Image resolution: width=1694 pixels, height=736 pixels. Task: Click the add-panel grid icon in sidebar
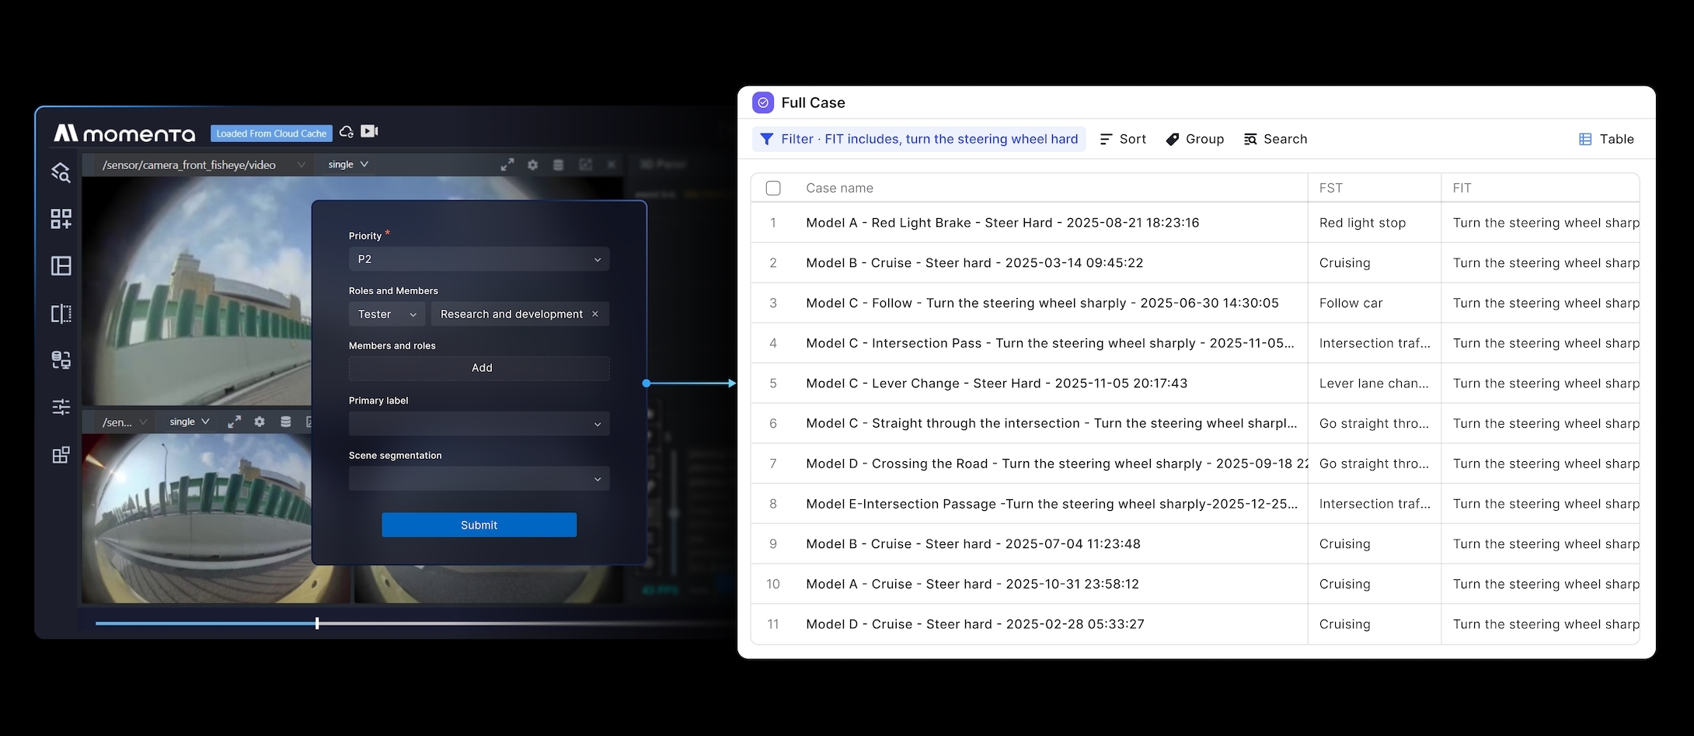pyautogui.click(x=61, y=219)
